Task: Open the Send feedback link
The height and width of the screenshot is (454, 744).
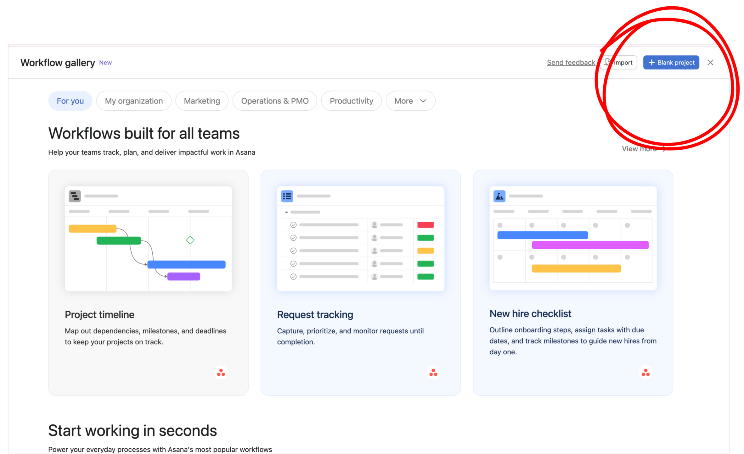Action: 571,63
